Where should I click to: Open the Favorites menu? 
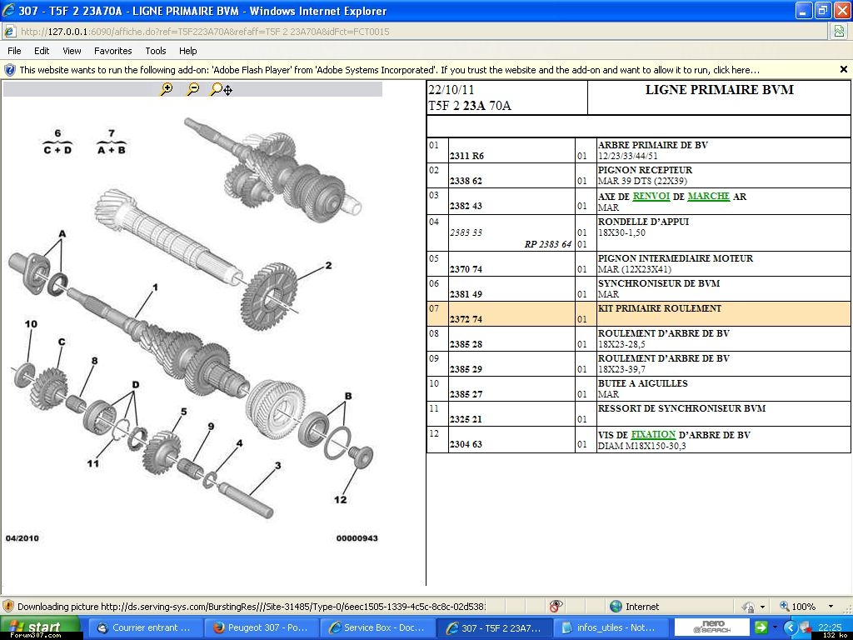pos(113,51)
